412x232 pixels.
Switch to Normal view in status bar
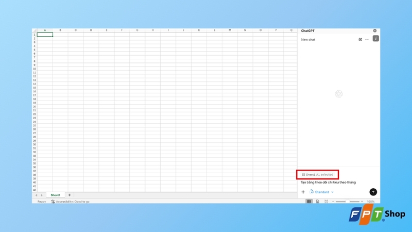pos(309,202)
